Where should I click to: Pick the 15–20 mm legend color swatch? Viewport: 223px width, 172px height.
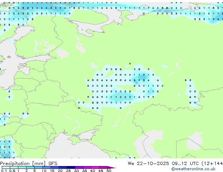point(55,167)
